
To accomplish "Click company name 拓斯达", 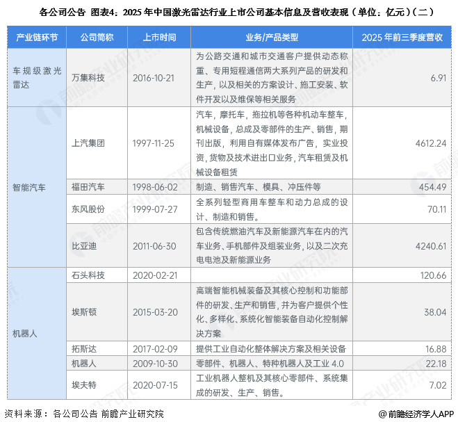I will point(84,349).
